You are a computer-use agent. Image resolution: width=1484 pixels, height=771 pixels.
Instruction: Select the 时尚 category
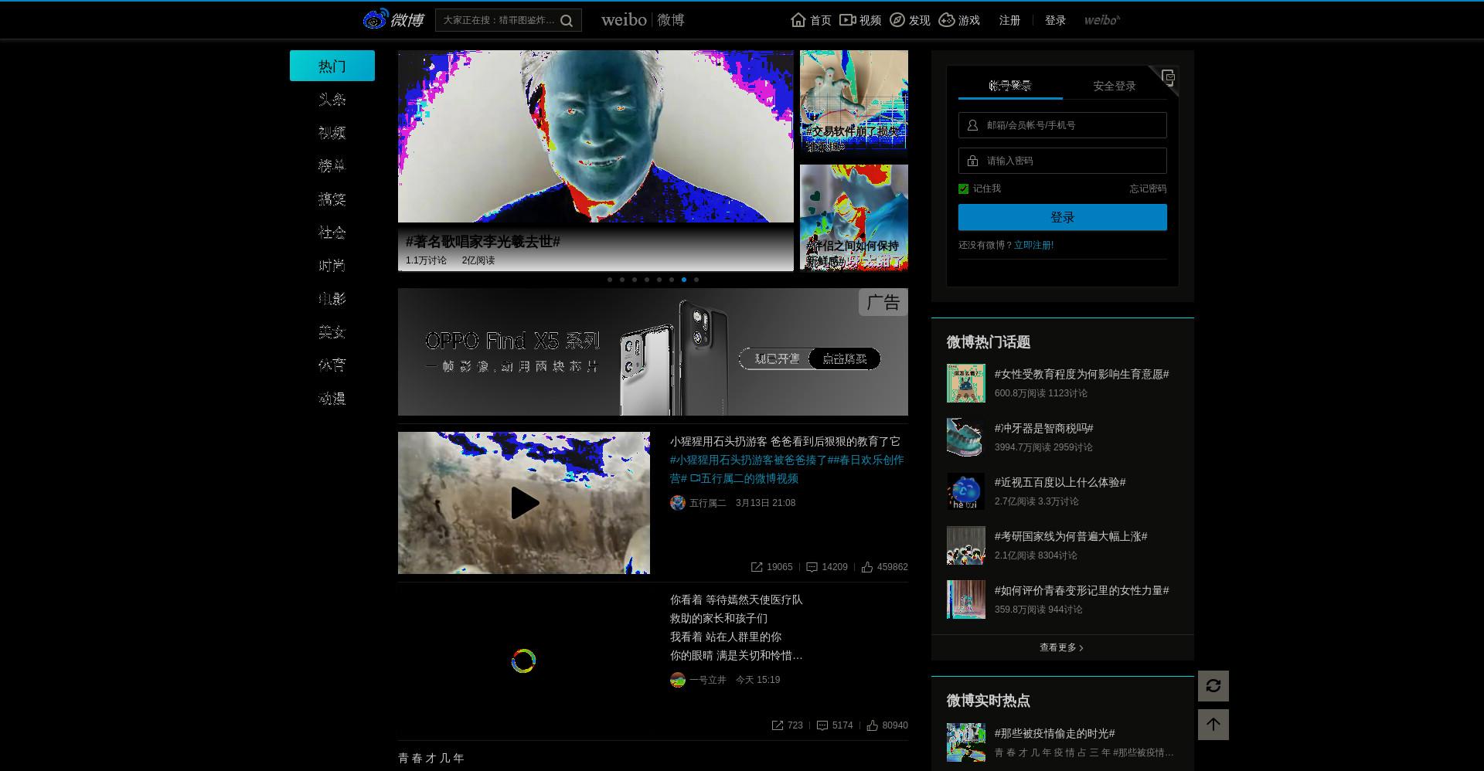[332, 265]
